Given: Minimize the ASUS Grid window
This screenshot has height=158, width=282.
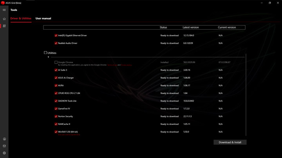Looking at the screenshot, I should coord(262,3).
